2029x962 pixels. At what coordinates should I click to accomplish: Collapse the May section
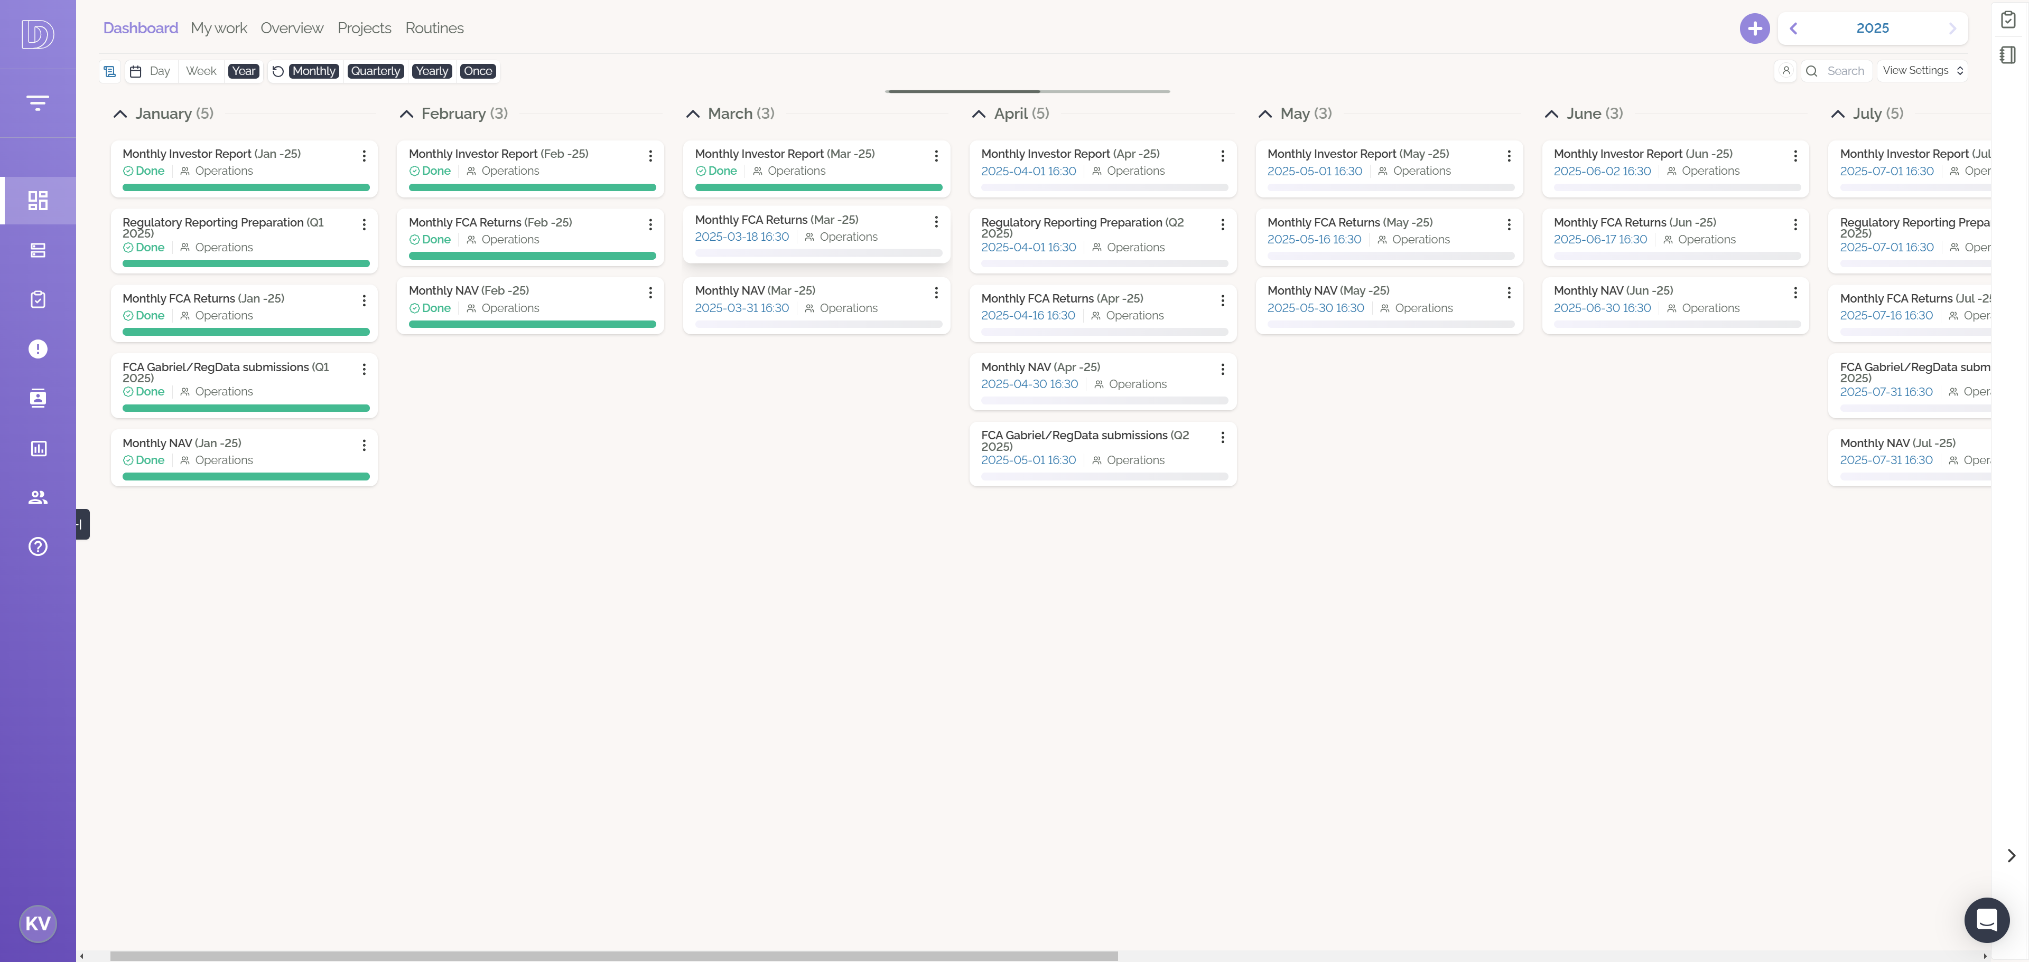[x=1265, y=114]
